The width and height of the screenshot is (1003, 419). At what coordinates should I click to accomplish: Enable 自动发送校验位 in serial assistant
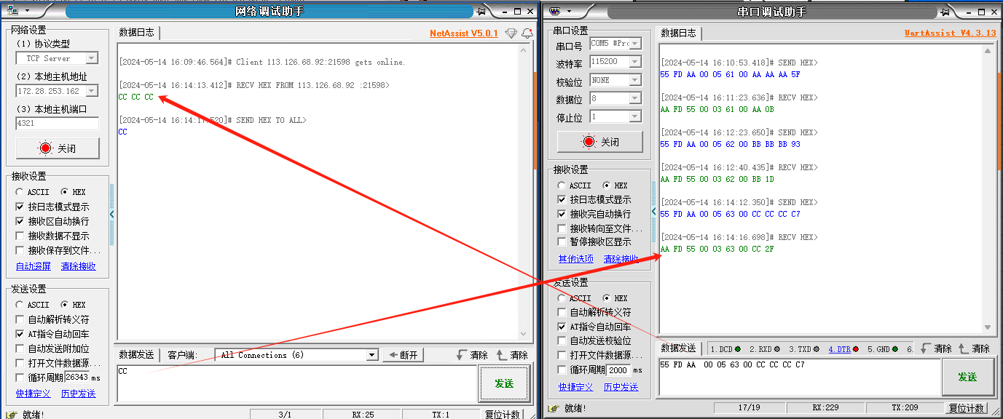tap(562, 340)
